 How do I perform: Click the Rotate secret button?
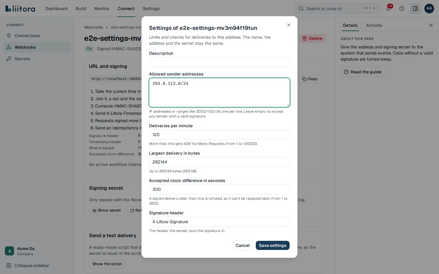134,210
